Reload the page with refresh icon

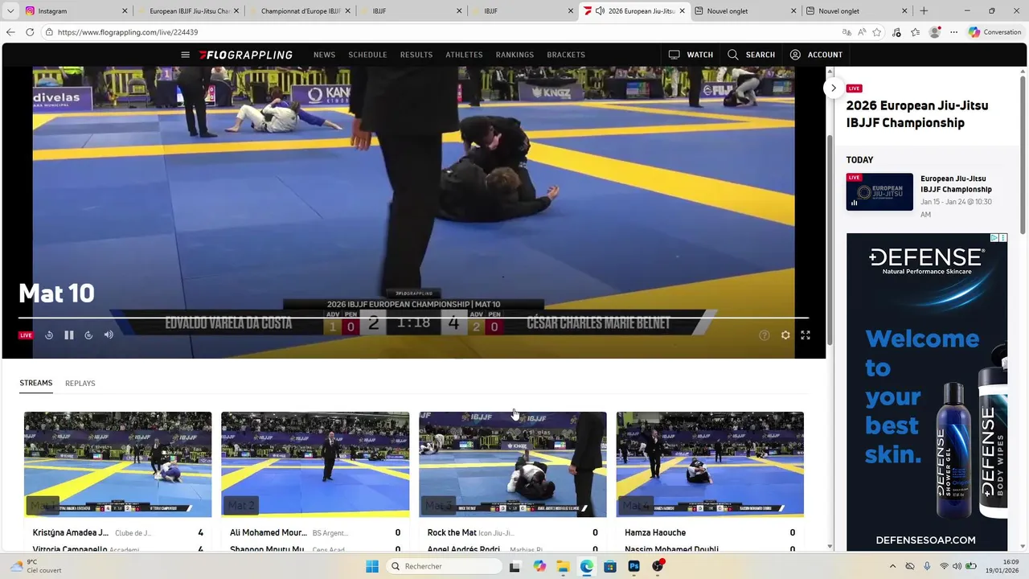point(30,32)
